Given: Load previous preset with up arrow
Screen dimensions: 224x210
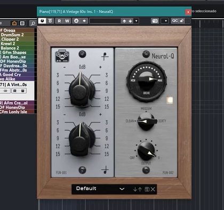Looking at the screenshot, I should [x=124, y=21].
